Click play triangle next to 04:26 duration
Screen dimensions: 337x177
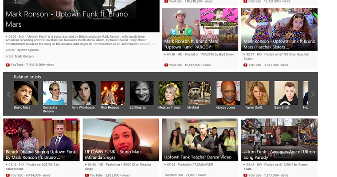[x=165, y=55]
